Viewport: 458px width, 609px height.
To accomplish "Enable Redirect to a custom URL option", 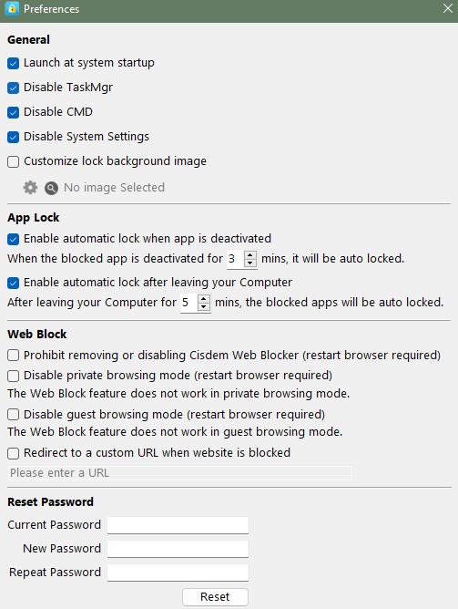I will coord(13,453).
